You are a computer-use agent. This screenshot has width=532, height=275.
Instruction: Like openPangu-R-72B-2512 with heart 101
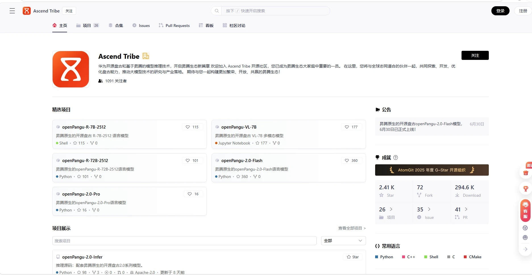tap(192, 160)
